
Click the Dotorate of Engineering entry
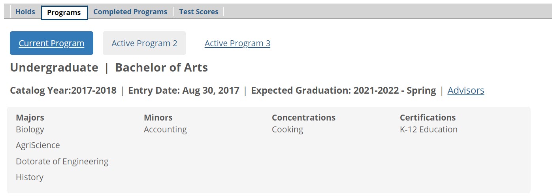click(x=62, y=162)
